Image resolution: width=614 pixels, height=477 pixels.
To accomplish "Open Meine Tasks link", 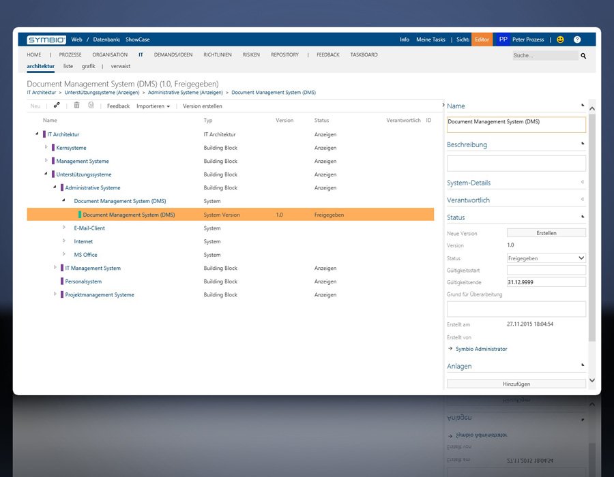I will 430,40.
